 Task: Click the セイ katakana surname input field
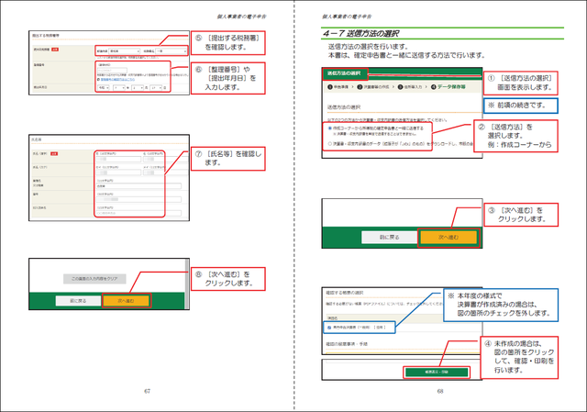point(118,173)
